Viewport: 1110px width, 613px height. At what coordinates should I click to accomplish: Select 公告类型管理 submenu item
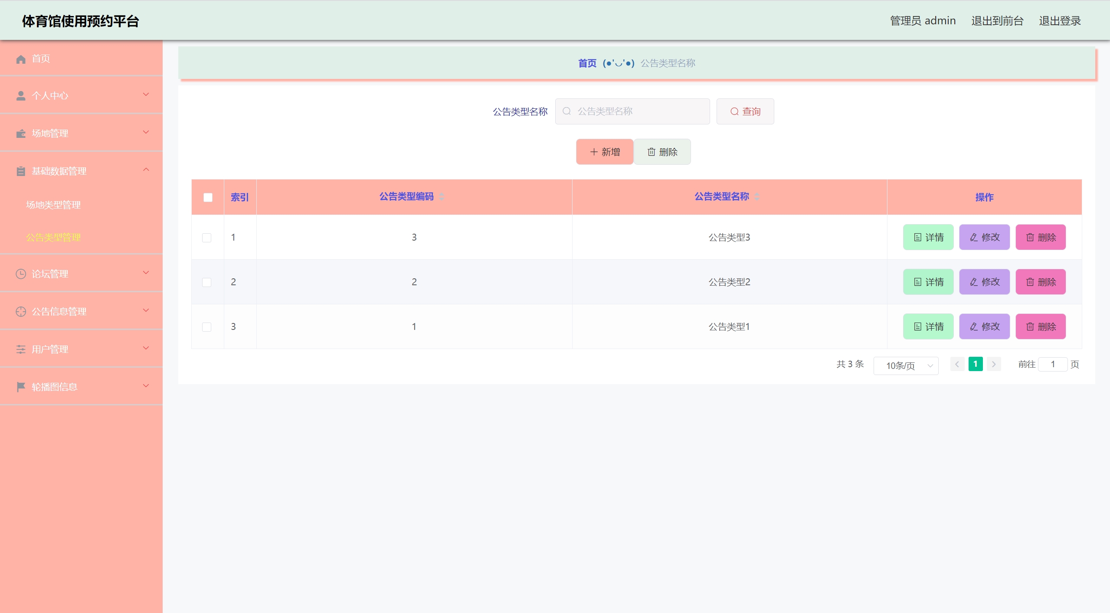[x=53, y=238]
